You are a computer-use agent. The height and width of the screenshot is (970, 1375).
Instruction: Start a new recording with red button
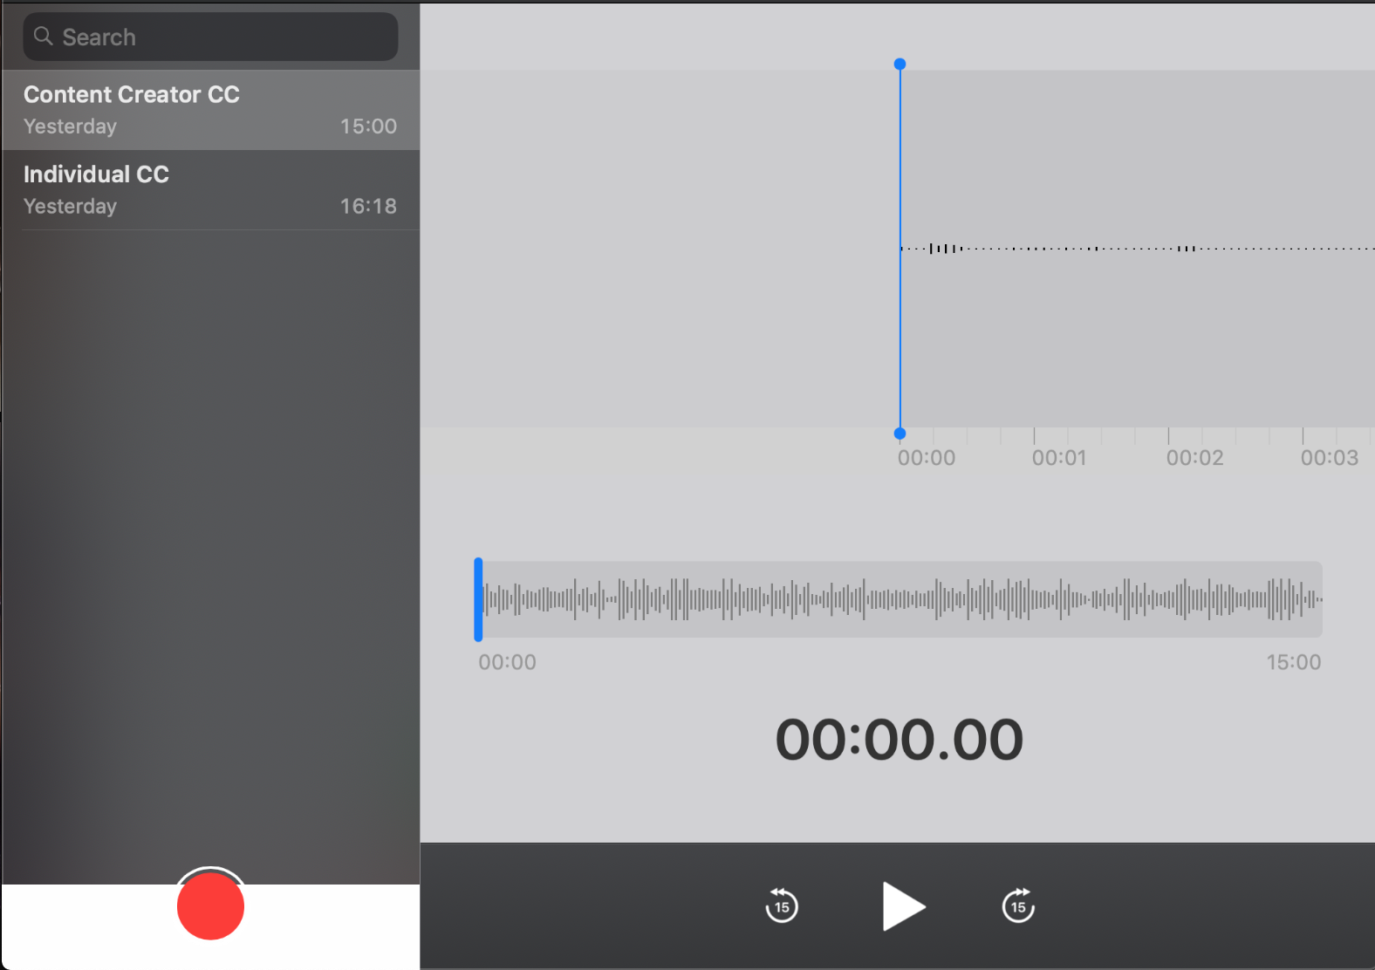click(210, 906)
